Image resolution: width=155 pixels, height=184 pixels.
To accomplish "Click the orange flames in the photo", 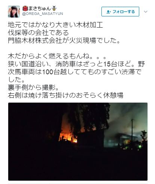I will (x=68, y=136).
